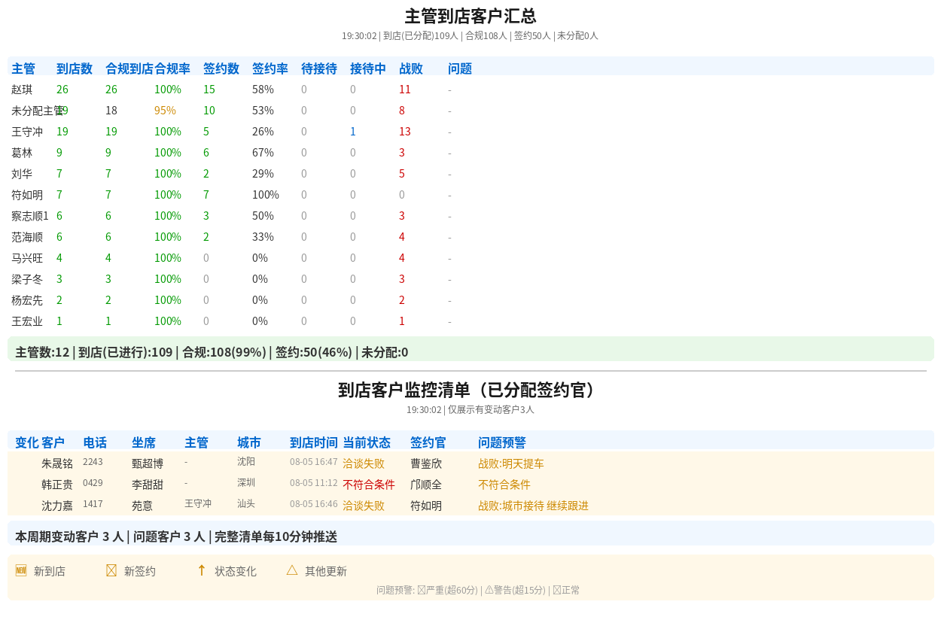Click 符如明's 100% signing rate (签约率)
Viewport: 941px width, 632px height.
pos(266,195)
